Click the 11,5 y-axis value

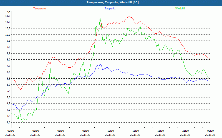(x=8, y=16)
